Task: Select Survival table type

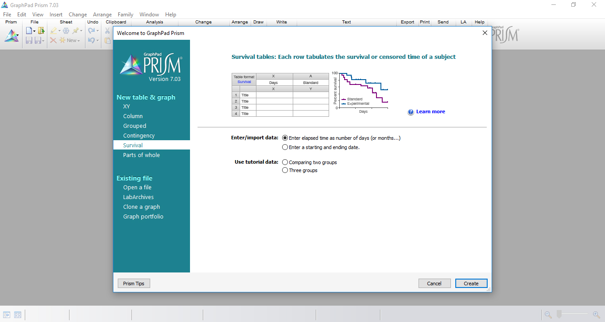Action: tap(151, 145)
